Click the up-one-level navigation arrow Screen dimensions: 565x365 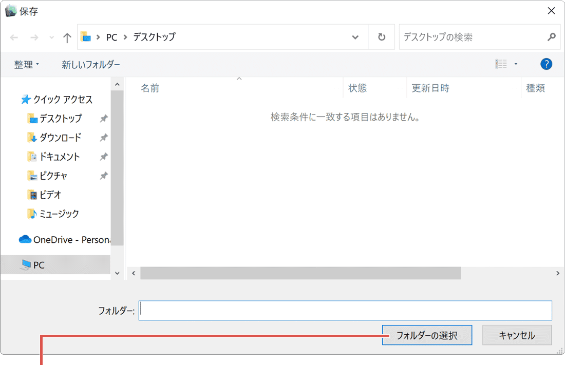67,37
